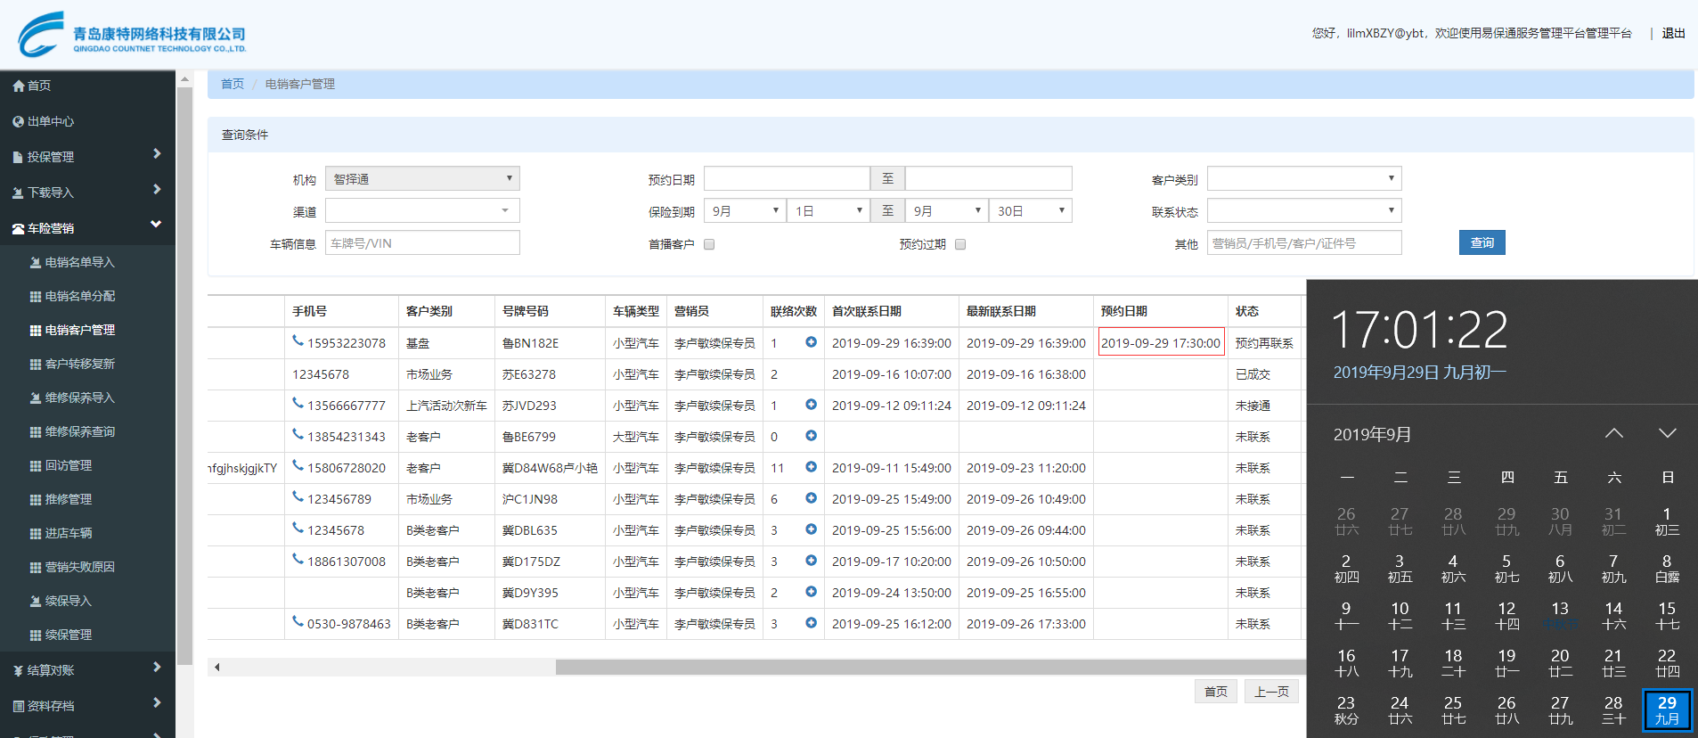
Task: Click the blue plus icon in 苏JVD293 row
Action: 811,405
